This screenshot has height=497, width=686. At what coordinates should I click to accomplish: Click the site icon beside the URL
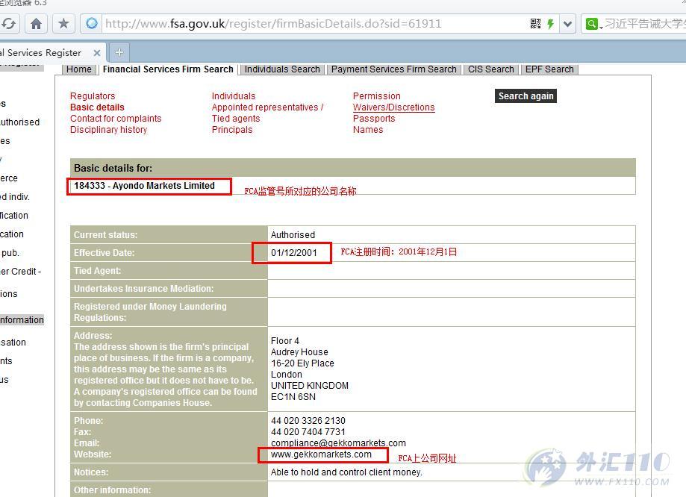coord(91,23)
